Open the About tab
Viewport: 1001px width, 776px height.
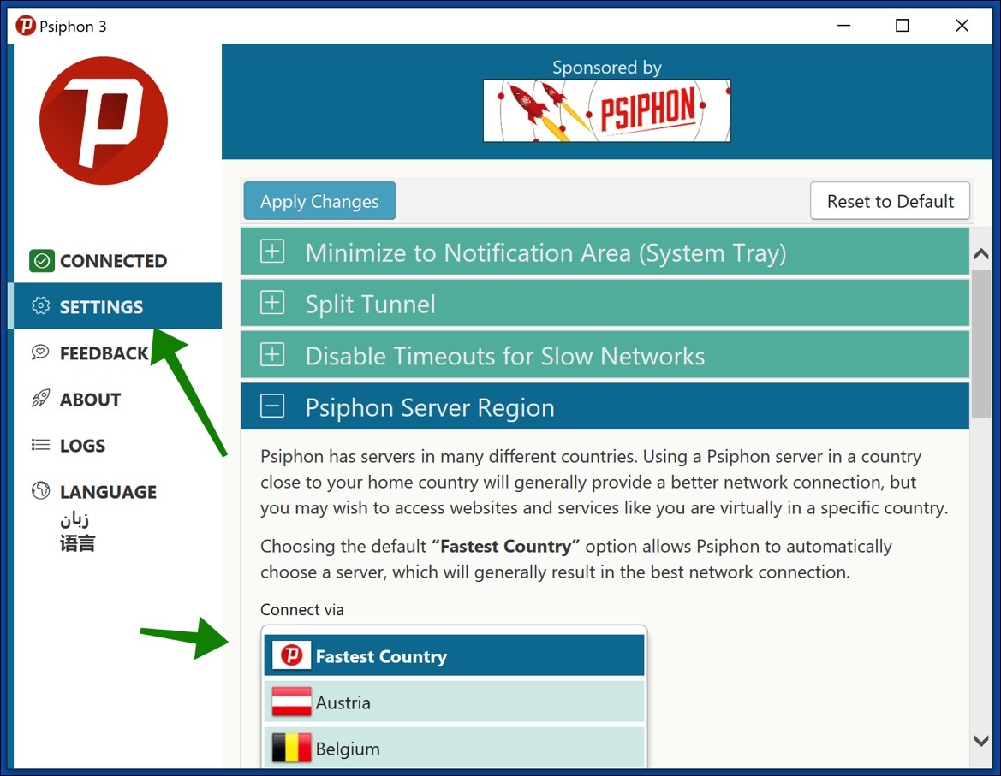point(117,400)
